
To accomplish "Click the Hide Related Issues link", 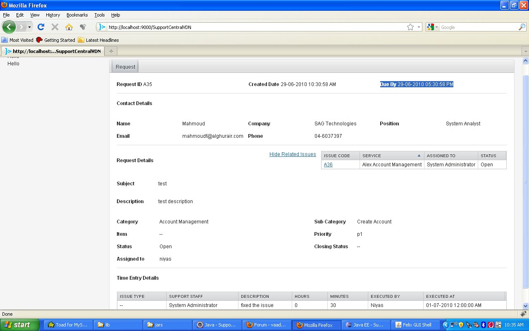I will coord(293,154).
